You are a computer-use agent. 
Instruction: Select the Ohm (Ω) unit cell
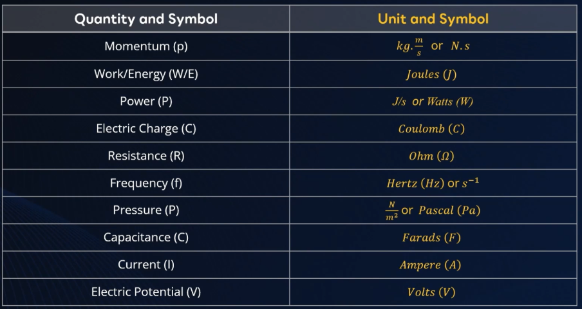pyautogui.click(x=433, y=156)
